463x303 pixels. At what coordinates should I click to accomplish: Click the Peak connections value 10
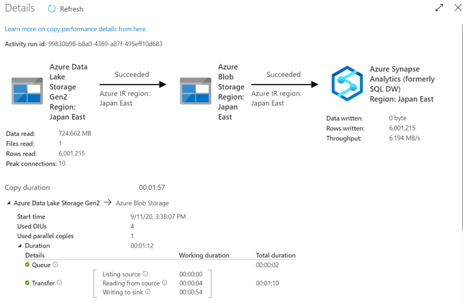click(x=62, y=164)
